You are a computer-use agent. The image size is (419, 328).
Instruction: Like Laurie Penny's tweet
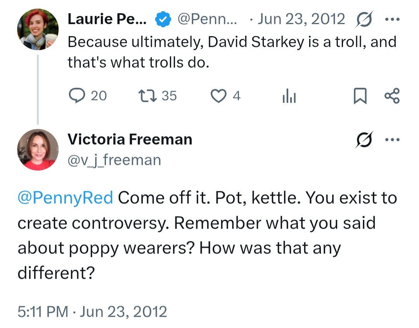218,95
